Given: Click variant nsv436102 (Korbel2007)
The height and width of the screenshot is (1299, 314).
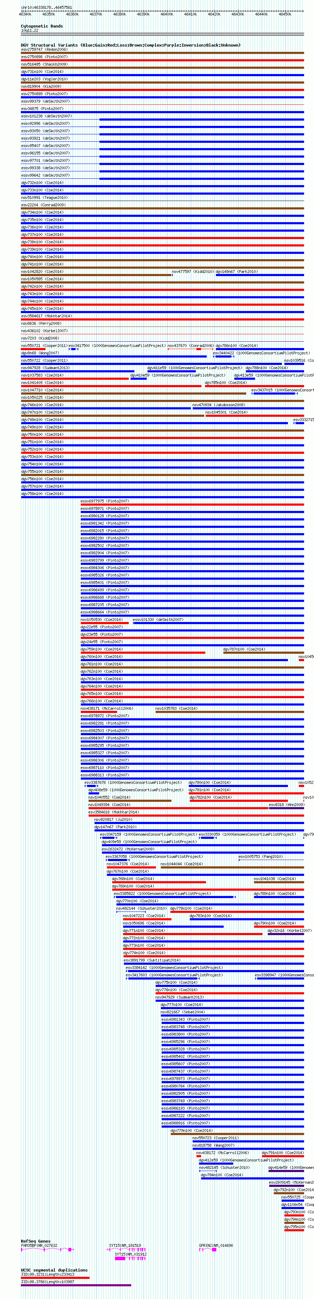Looking at the screenshot, I should [163, 334].
